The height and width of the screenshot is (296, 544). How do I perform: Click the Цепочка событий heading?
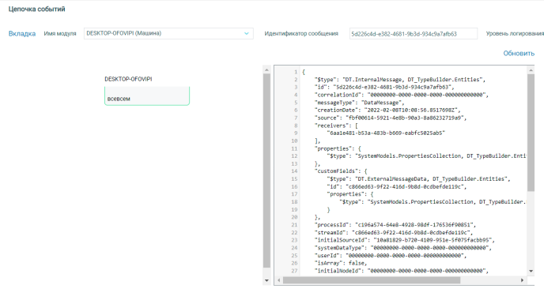point(37,9)
